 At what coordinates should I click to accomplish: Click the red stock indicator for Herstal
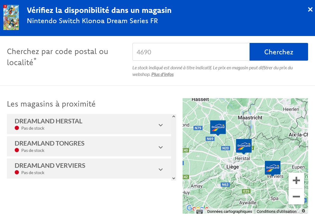[17, 128]
